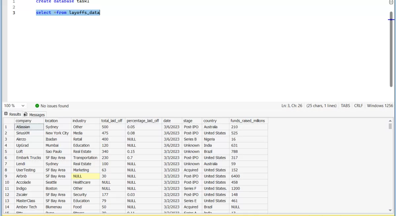
Task: Click the Windows 1256 encoding indicator
Action: coord(380,106)
